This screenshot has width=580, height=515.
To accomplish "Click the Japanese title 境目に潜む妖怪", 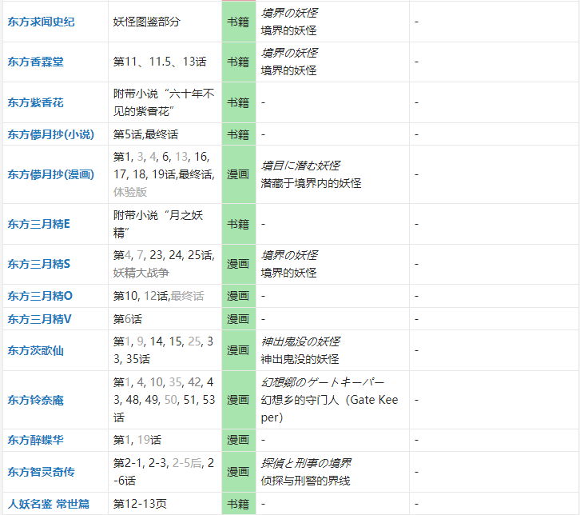I will pos(300,166).
